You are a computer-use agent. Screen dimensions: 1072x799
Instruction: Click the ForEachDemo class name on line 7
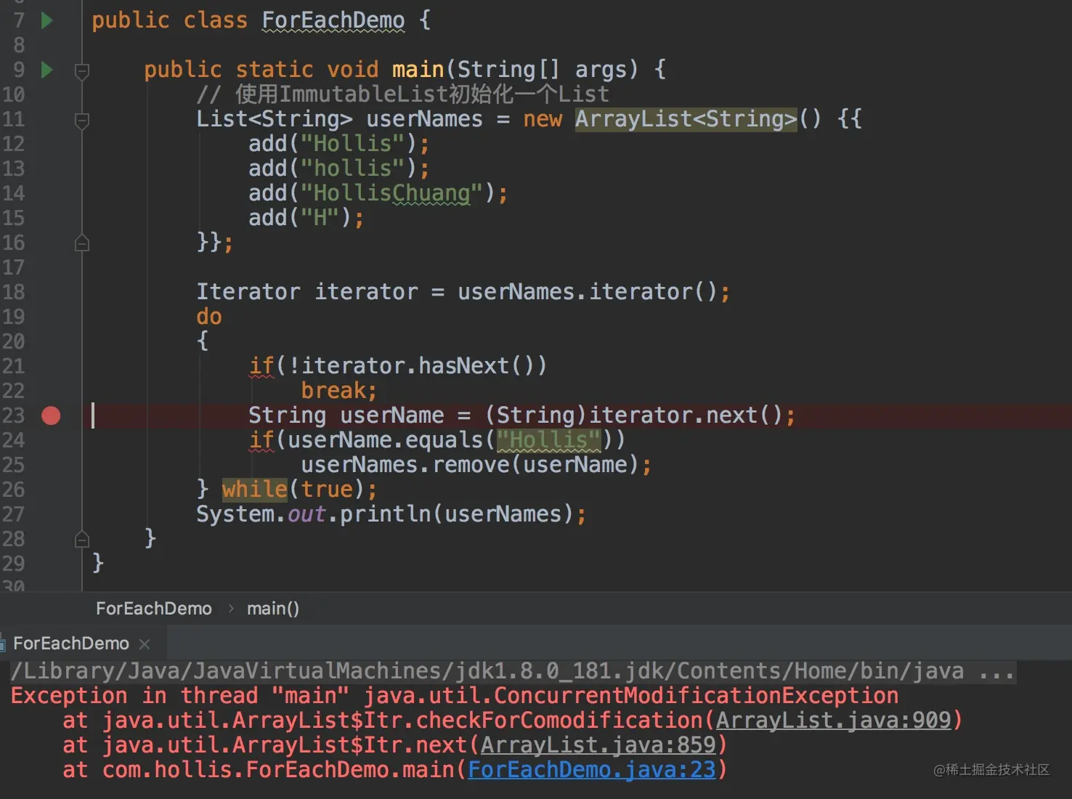coord(333,20)
